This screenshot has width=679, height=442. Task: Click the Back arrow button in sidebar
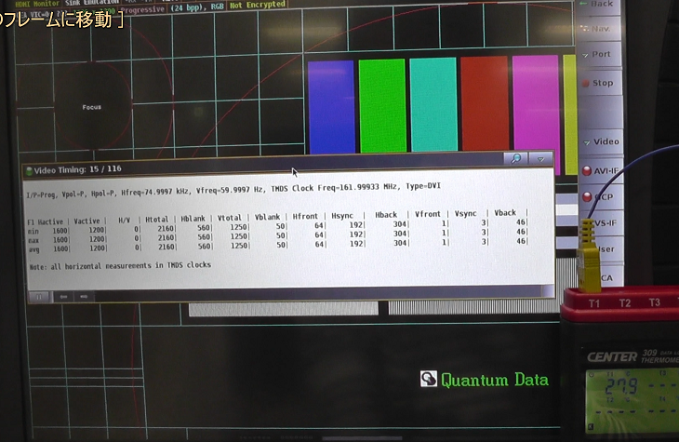(599, 6)
